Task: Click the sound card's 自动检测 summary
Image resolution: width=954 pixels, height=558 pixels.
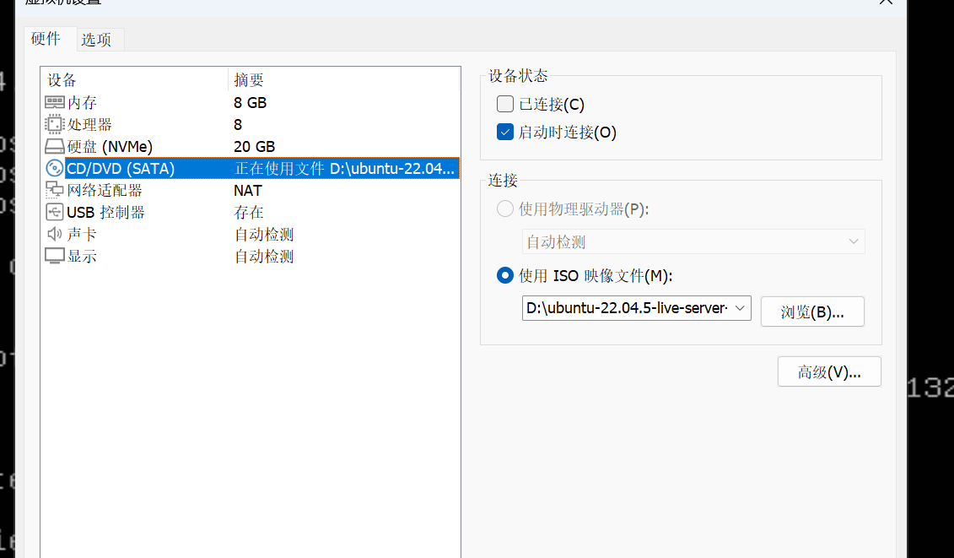Action: pos(264,234)
